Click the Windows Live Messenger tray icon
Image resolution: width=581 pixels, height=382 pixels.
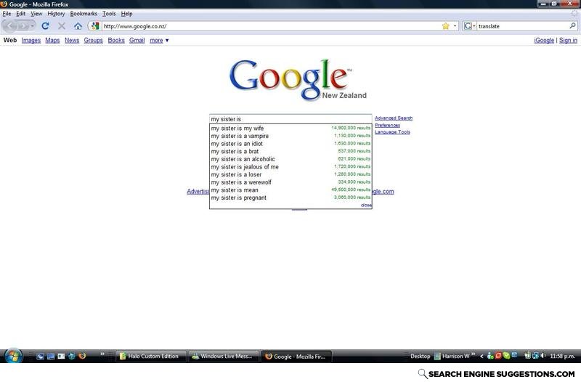[x=490, y=356]
